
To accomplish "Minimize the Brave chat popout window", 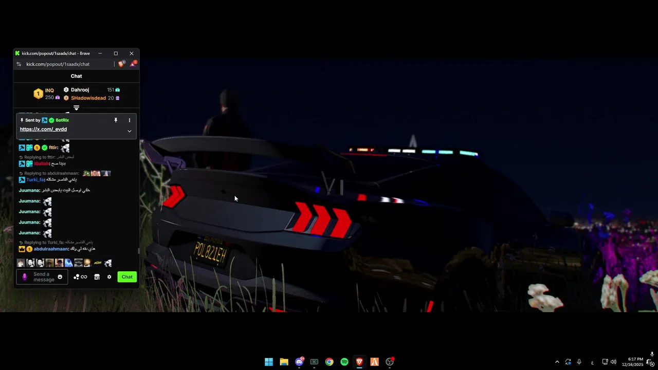I will click(x=100, y=53).
